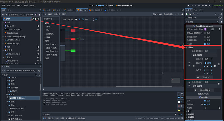The height and width of the screenshot is (121, 224).
Task: Click the 添加动画分类 button
Action: [204, 90]
